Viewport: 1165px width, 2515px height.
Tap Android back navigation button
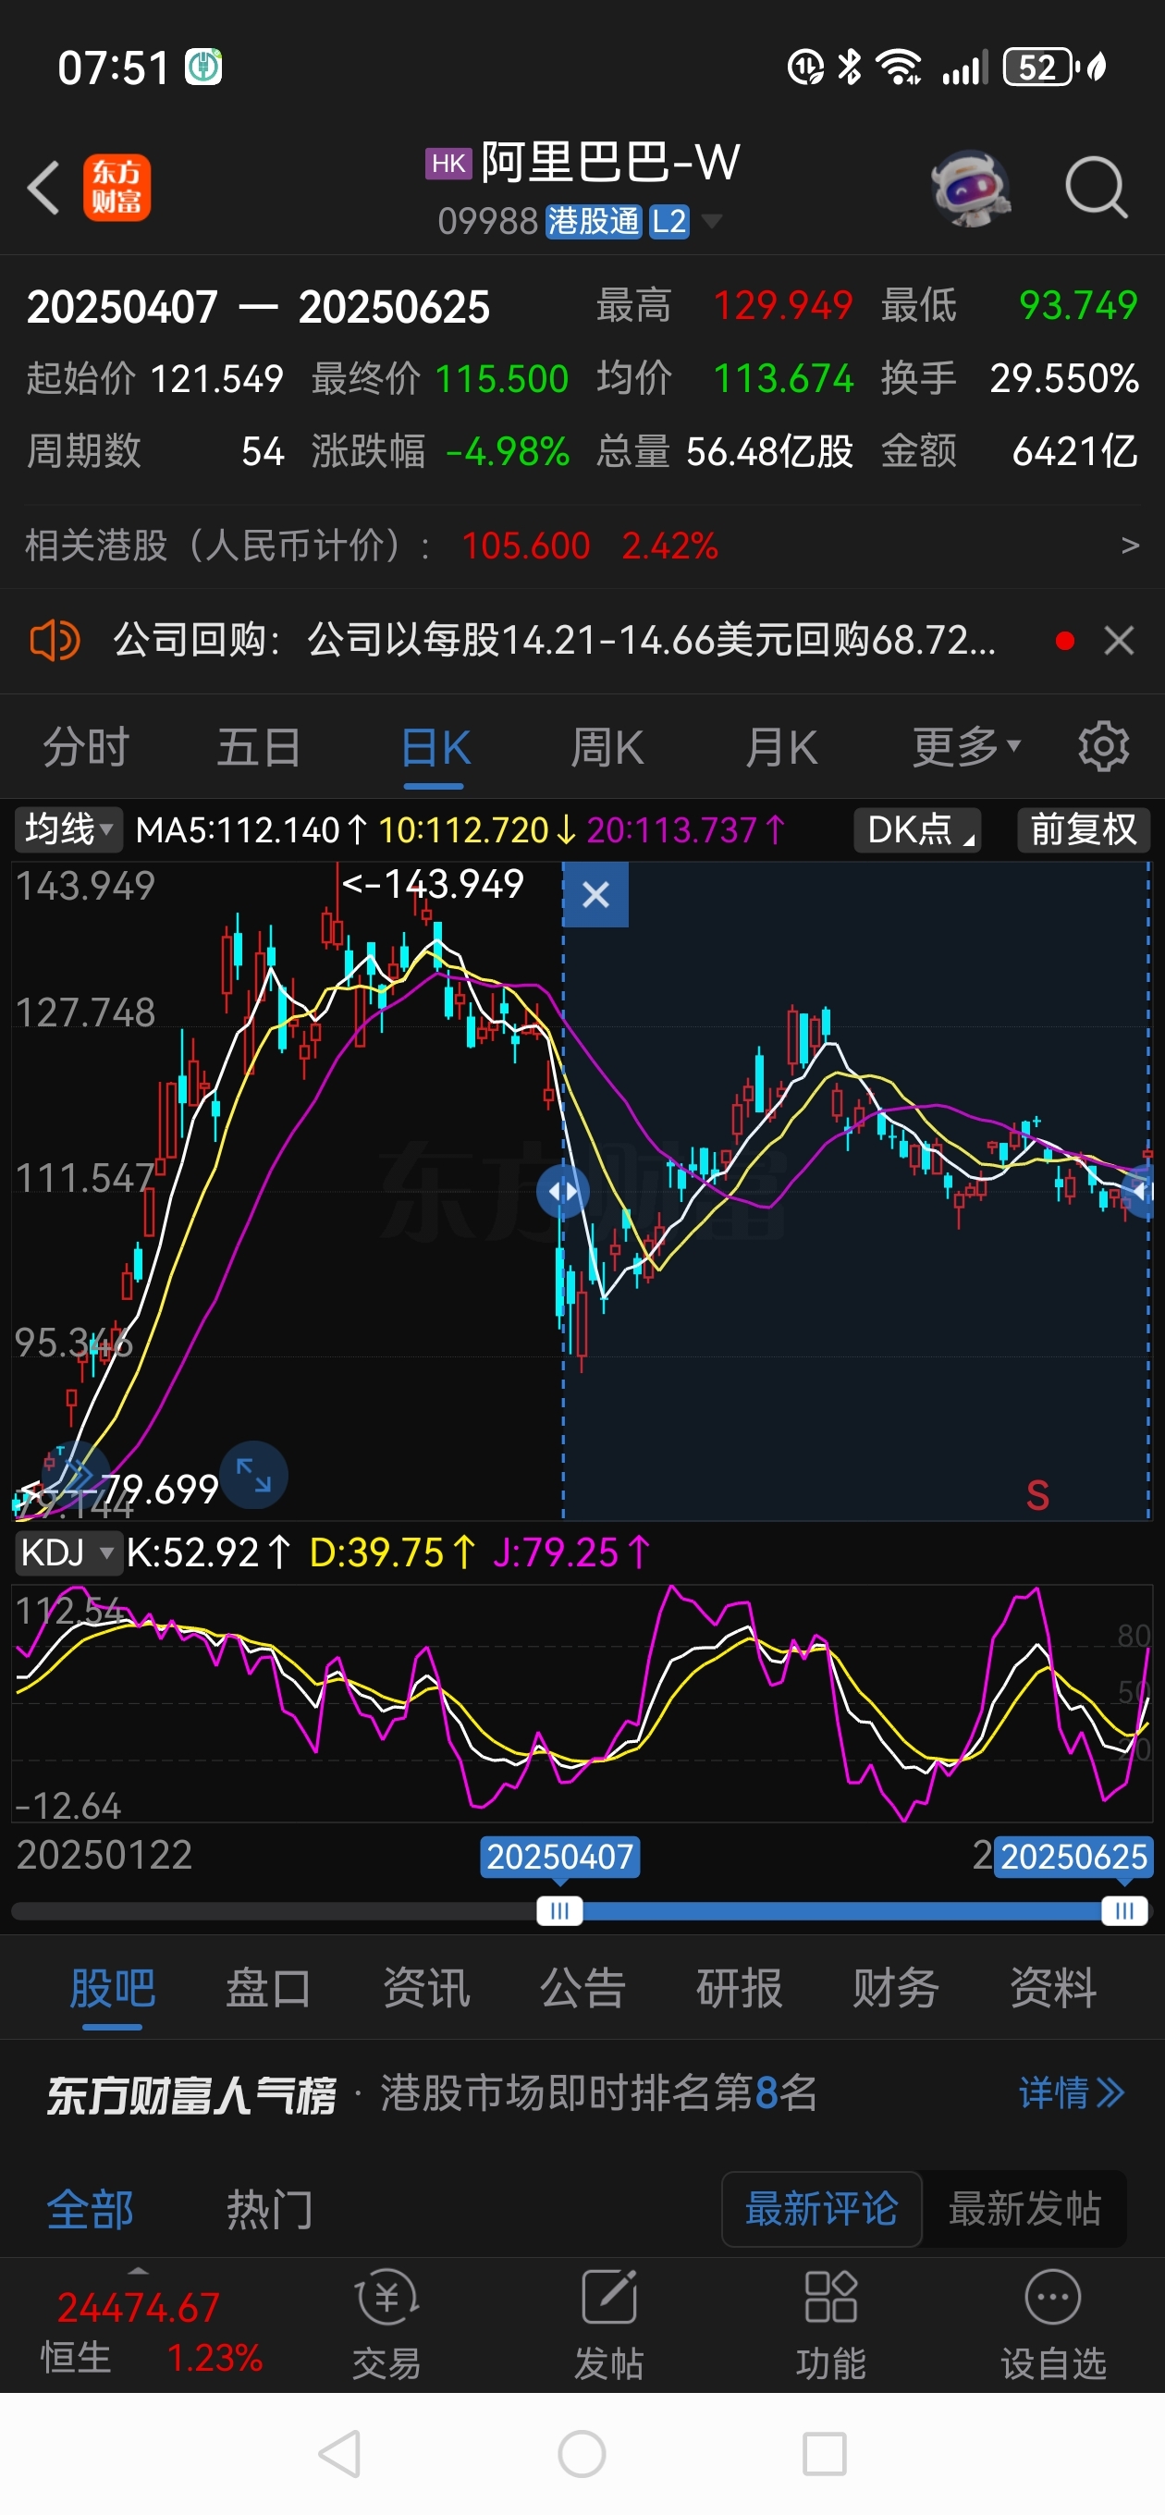pos(341,2453)
